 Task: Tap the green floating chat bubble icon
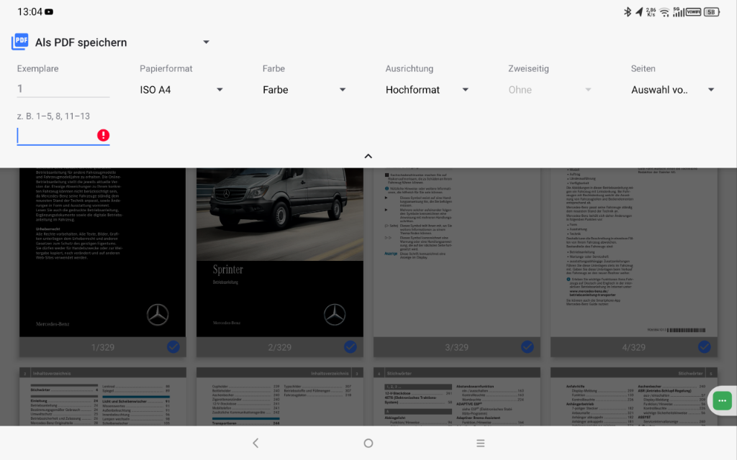[723, 400]
